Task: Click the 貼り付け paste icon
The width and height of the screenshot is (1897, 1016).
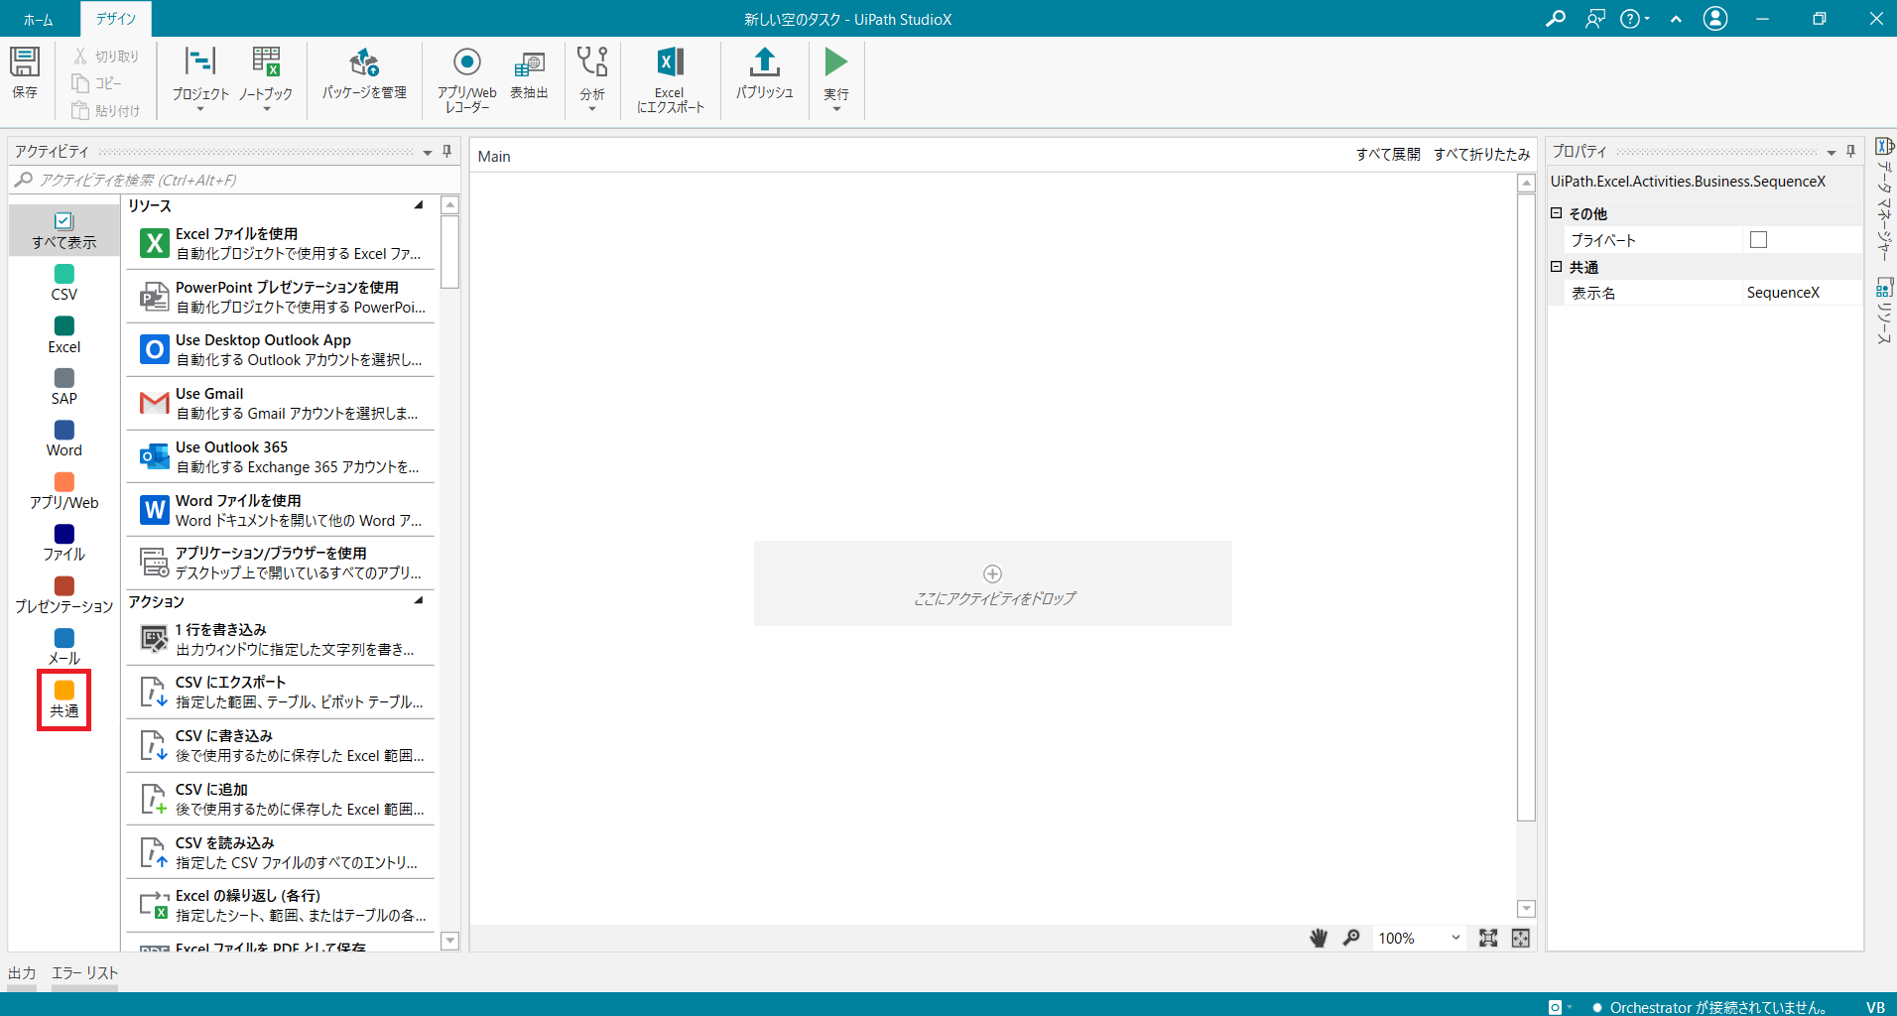Action: (80, 110)
